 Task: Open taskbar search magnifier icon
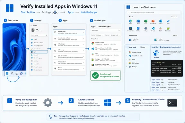click(12, 73)
